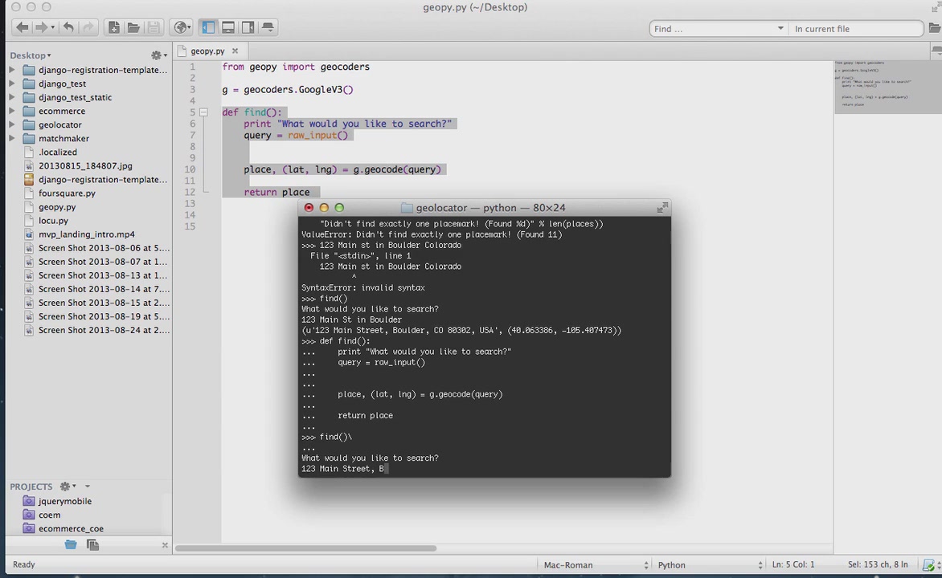Click the geolocator terminal title folder icon

point(407,208)
